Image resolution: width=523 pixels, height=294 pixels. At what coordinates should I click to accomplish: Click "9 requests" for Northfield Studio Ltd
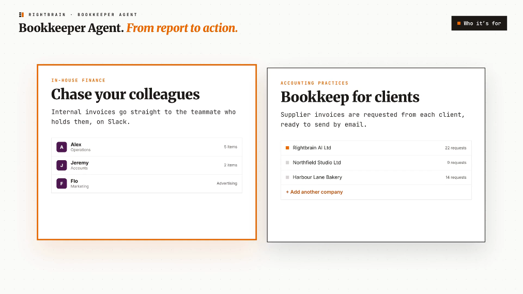click(457, 163)
